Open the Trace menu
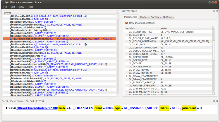 [x=30, y=7]
